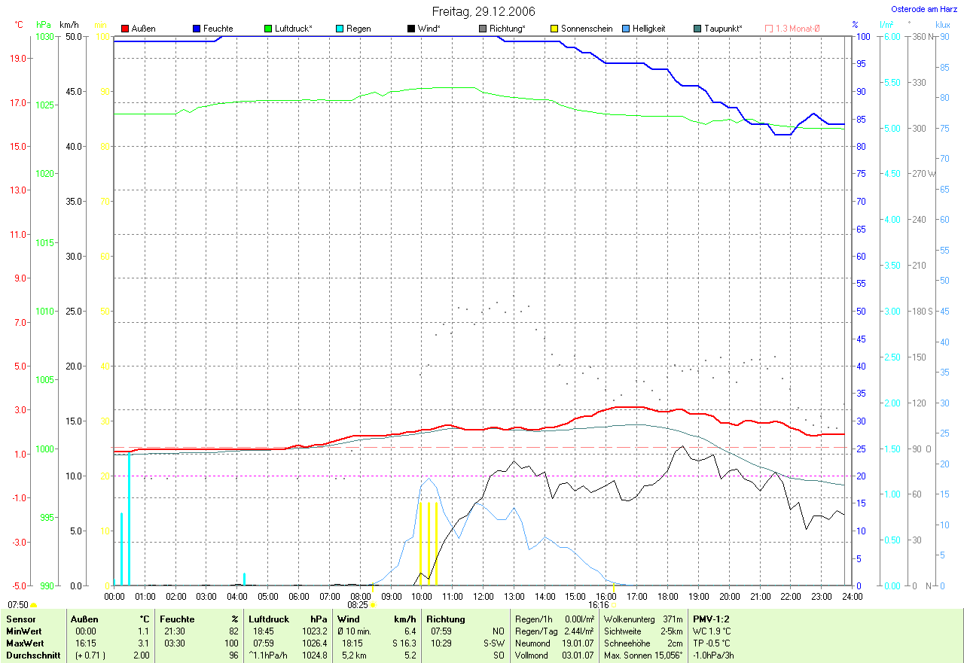Viewport: 964px width, 663px height.
Task: Click the cyan Regen legend square
Action: click(340, 29)
